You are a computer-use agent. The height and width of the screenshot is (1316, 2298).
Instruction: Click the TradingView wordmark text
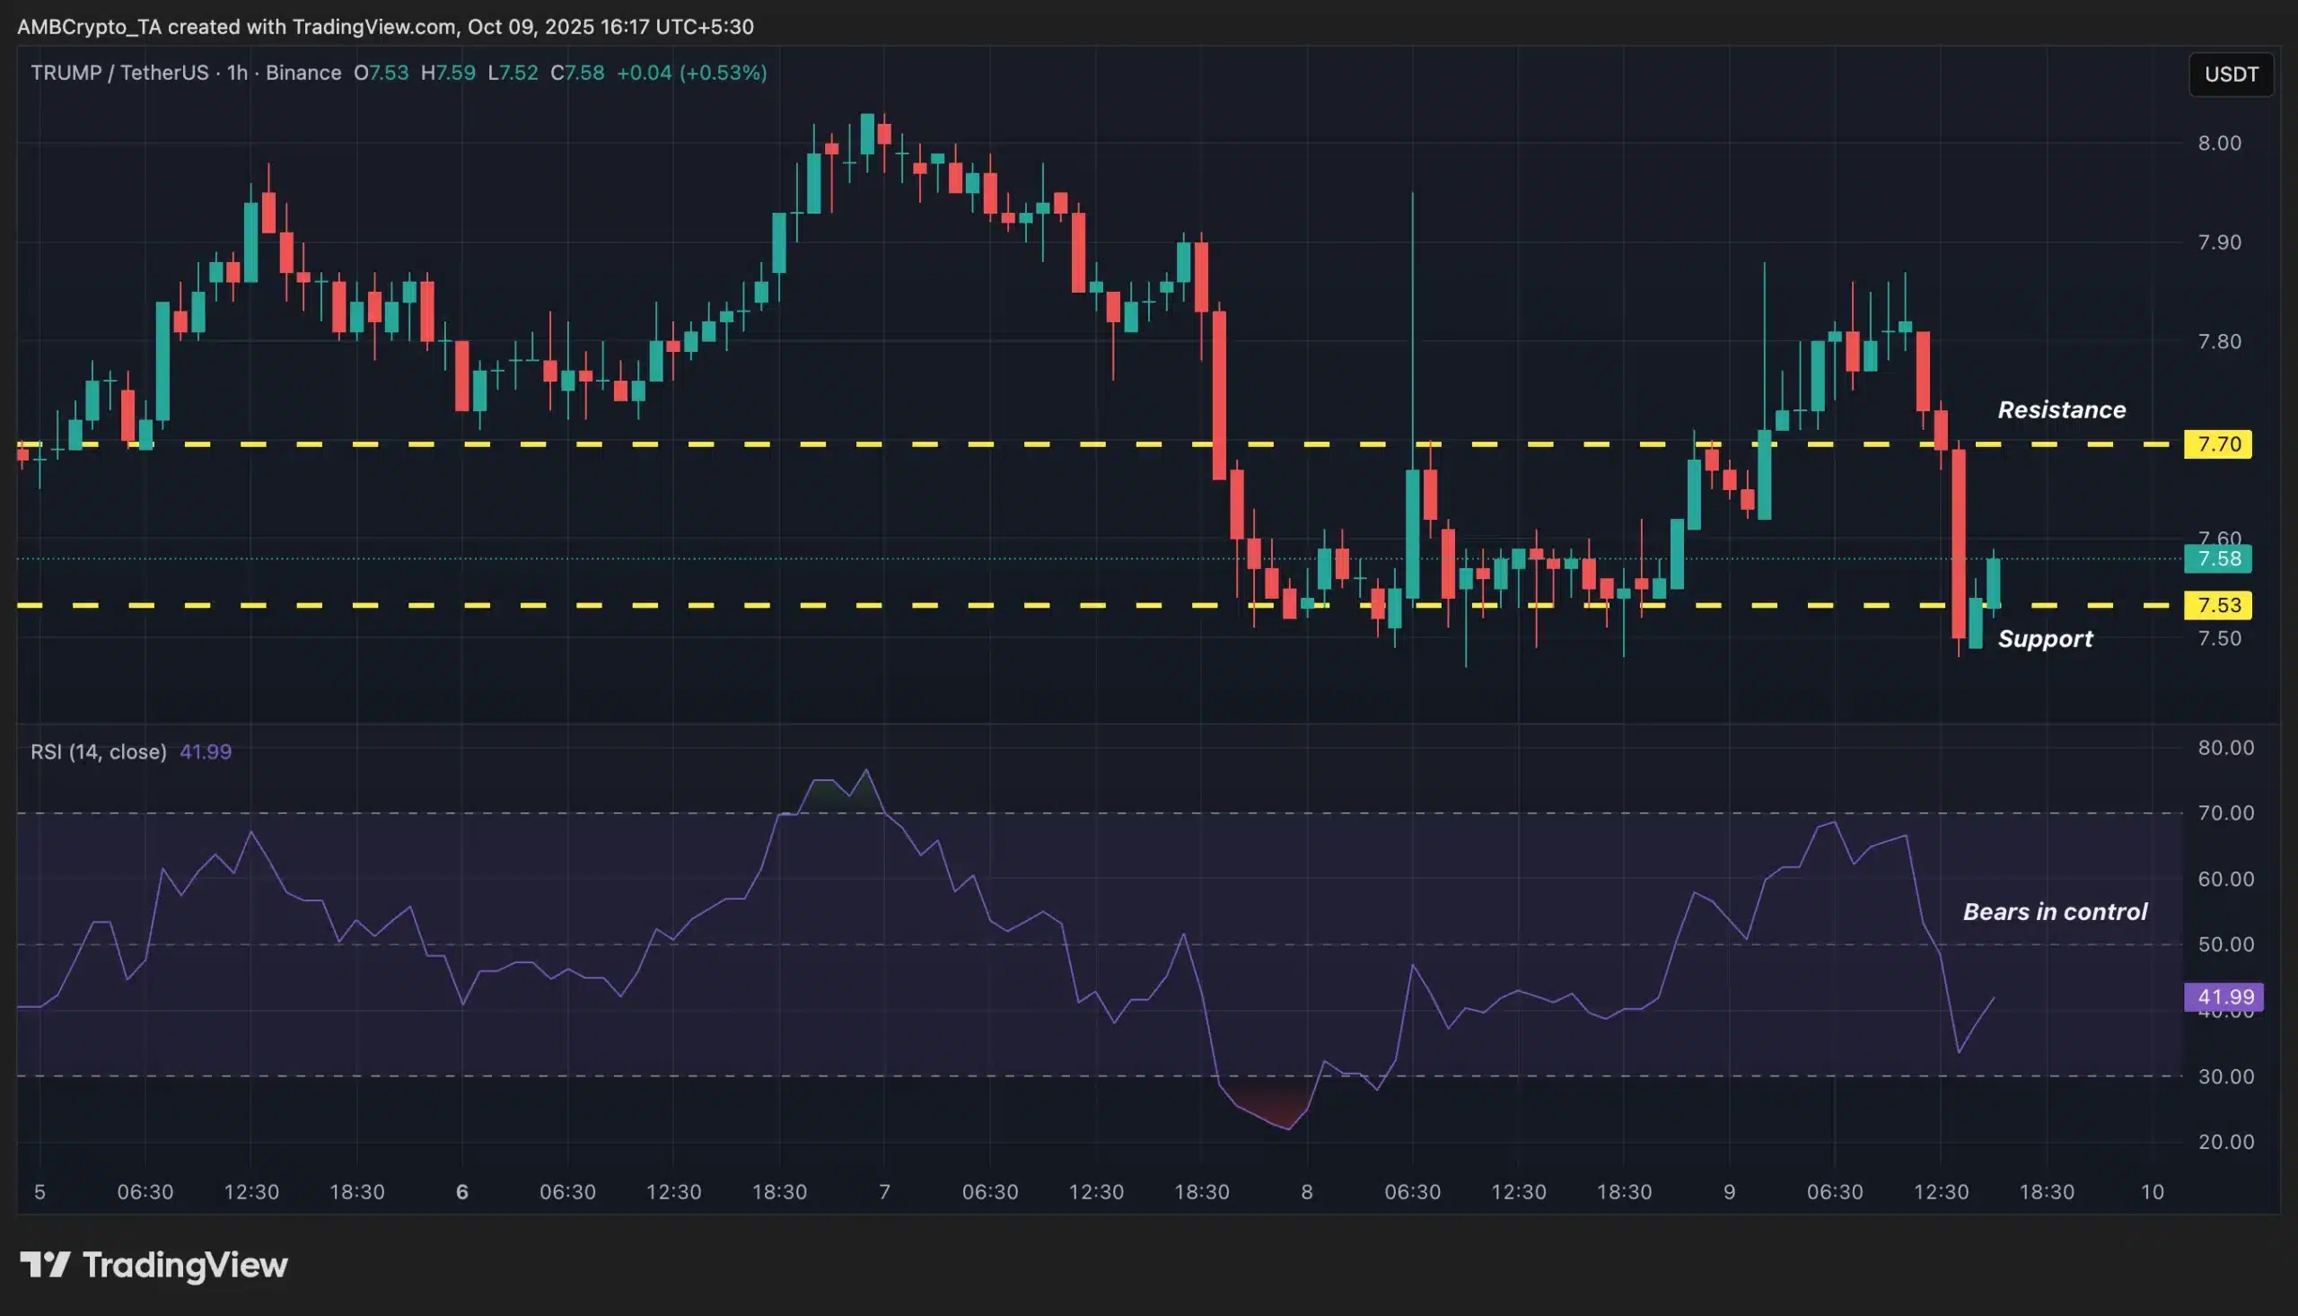(185, 1265)
